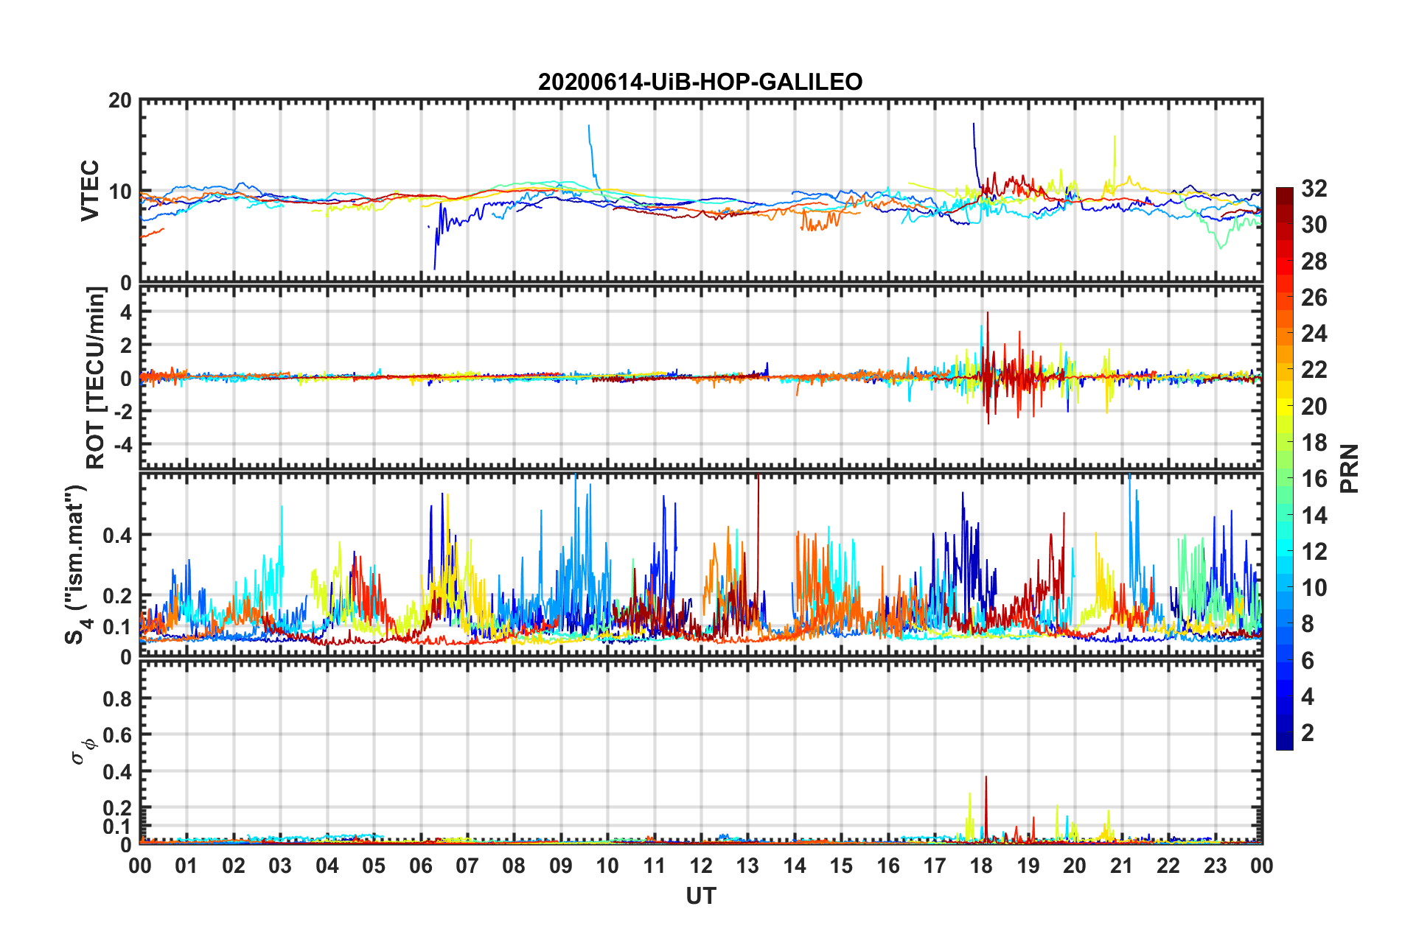Click the 23 hour tick label
The image size is (1402, 937).
(x=1215, y=866)
